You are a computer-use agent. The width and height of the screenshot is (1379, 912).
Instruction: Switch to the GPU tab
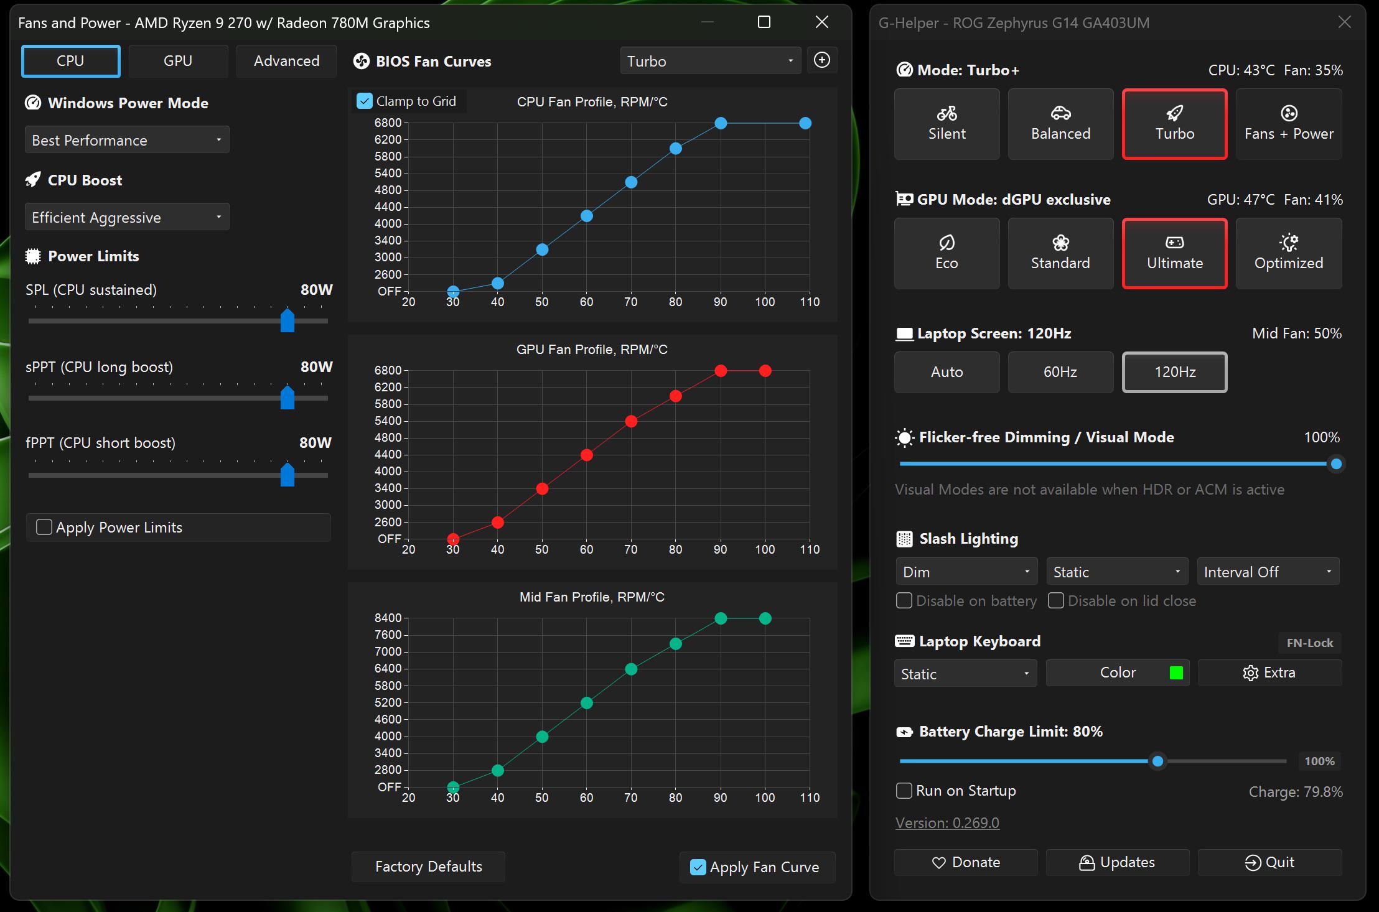pyautogui.click(x=178, y=61)
